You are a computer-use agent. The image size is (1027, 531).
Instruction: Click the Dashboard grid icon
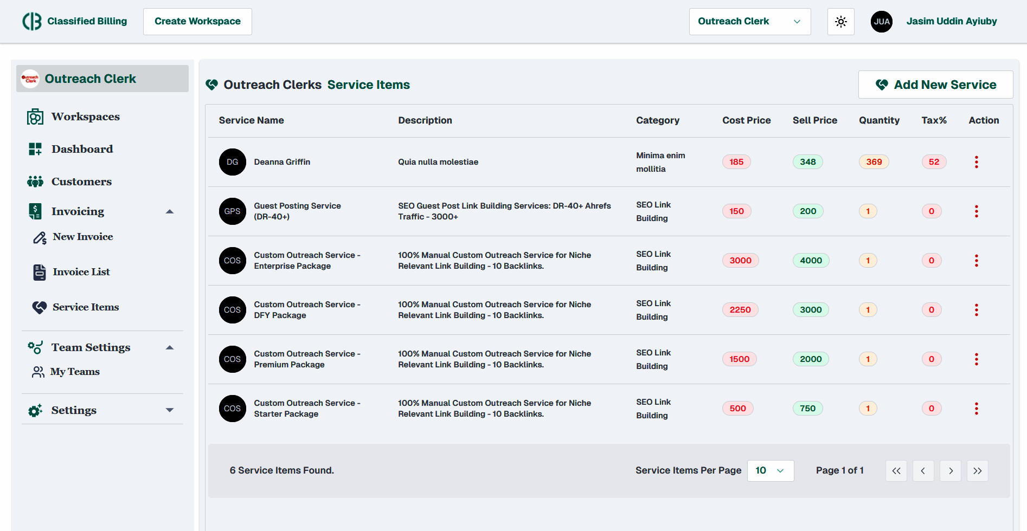point(35,150)
